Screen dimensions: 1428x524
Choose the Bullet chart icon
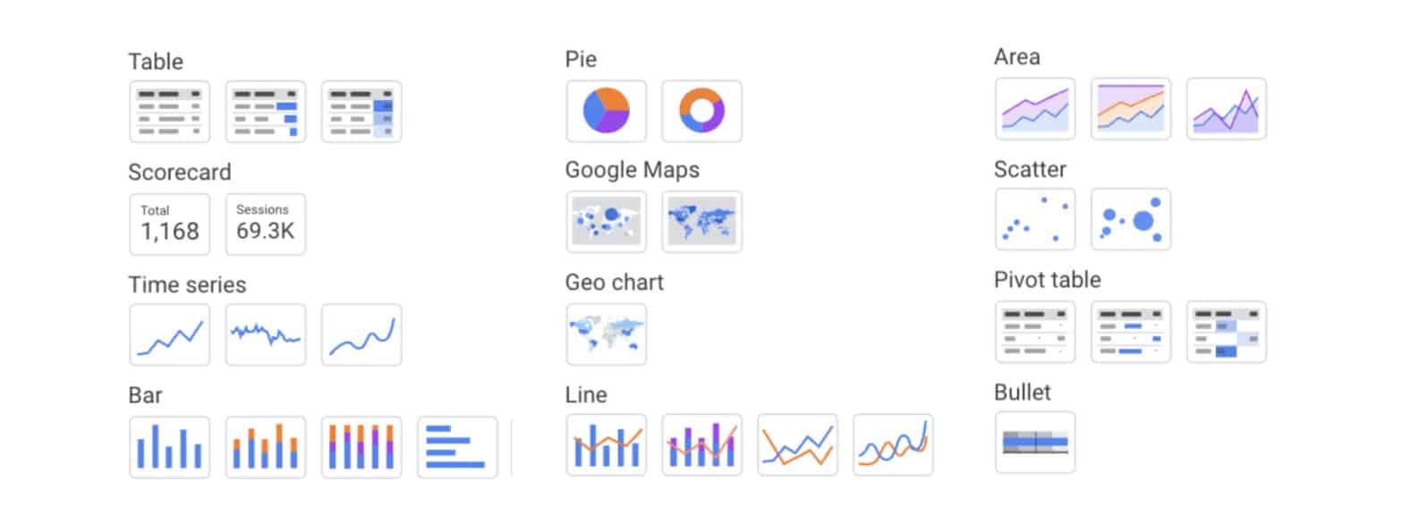pos(1035,442)
